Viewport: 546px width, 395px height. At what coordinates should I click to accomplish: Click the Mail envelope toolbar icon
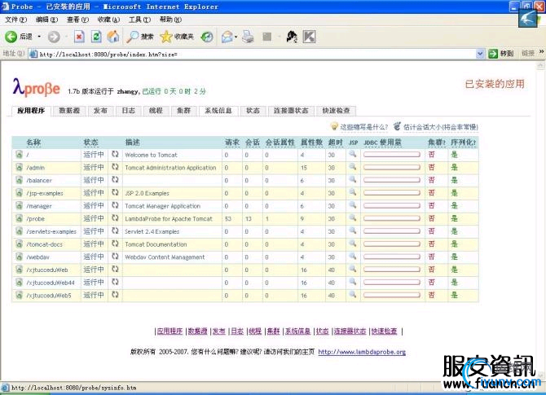(x=227, y=37)
